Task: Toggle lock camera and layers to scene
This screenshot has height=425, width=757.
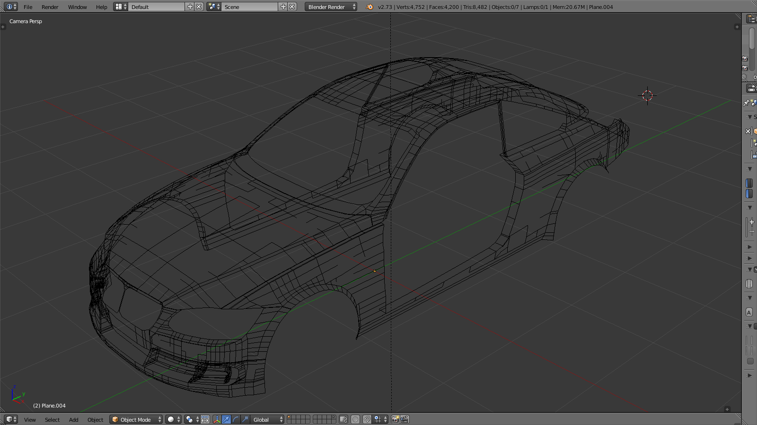Action: 343,419
